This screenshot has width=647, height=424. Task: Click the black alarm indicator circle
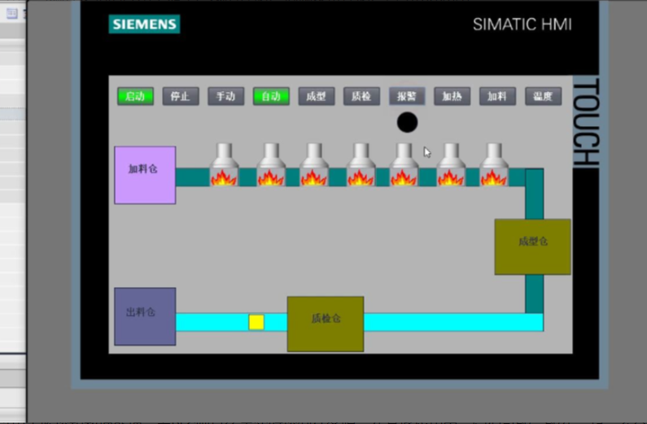(x=407, y=123)
